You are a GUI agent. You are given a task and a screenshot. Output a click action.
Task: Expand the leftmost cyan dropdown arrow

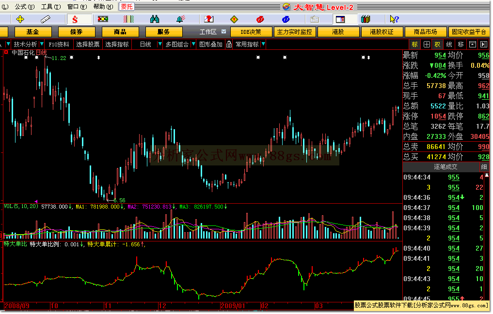pyautogui.click(x=8, y=44)
